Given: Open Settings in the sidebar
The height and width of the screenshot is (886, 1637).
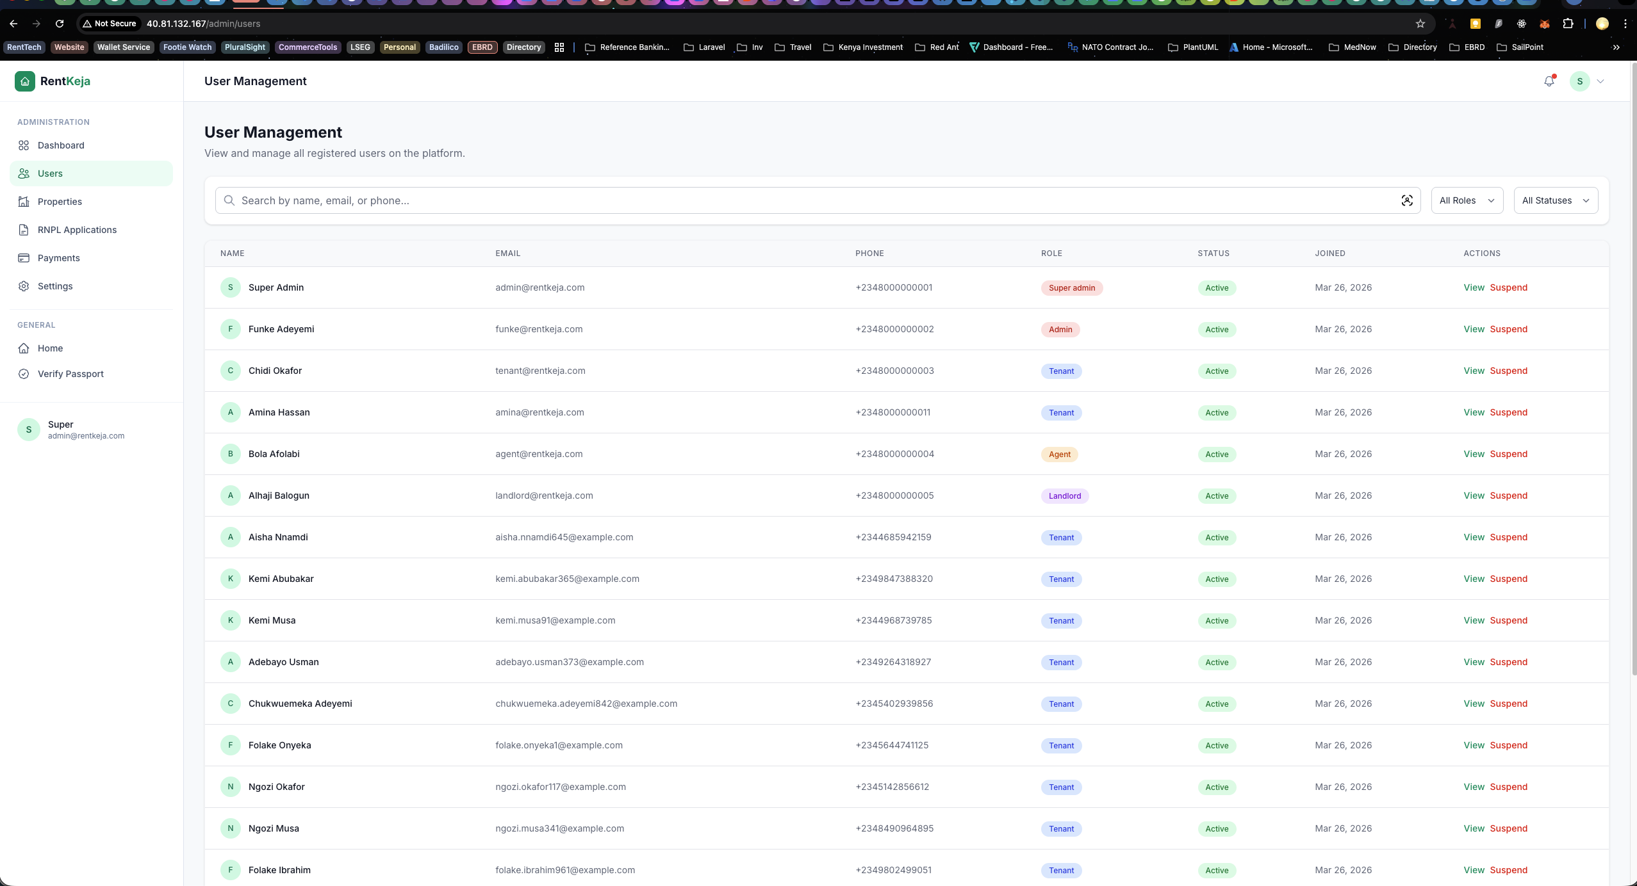Looking at the screenshot, I should [55, 286].
